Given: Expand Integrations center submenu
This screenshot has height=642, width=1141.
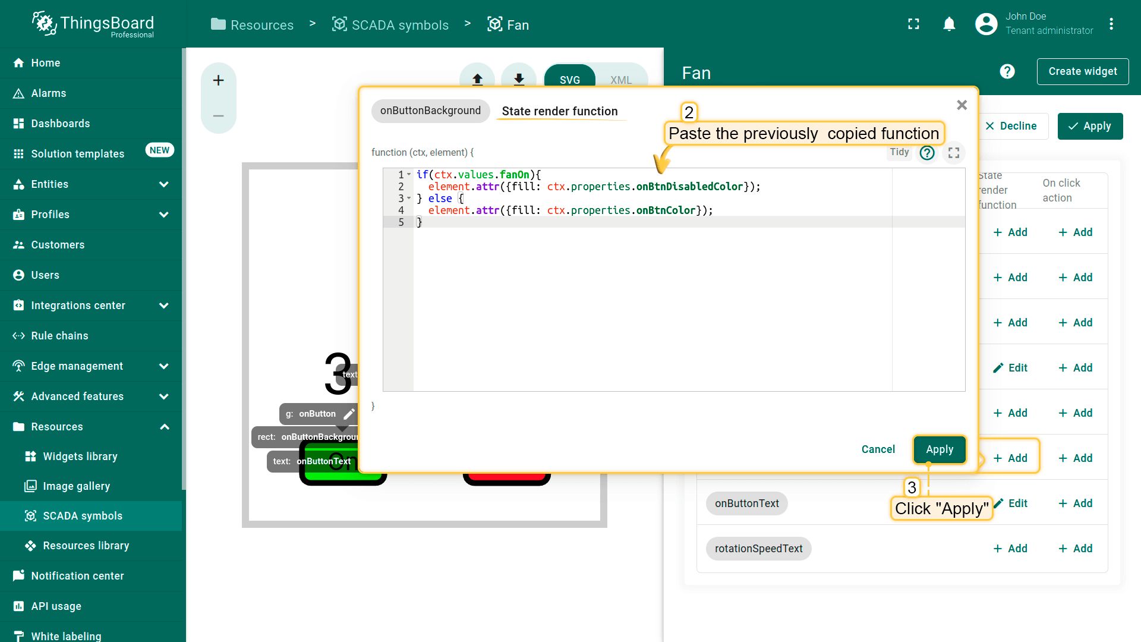Looking at the screenshot, I should (x=163, y=306).
